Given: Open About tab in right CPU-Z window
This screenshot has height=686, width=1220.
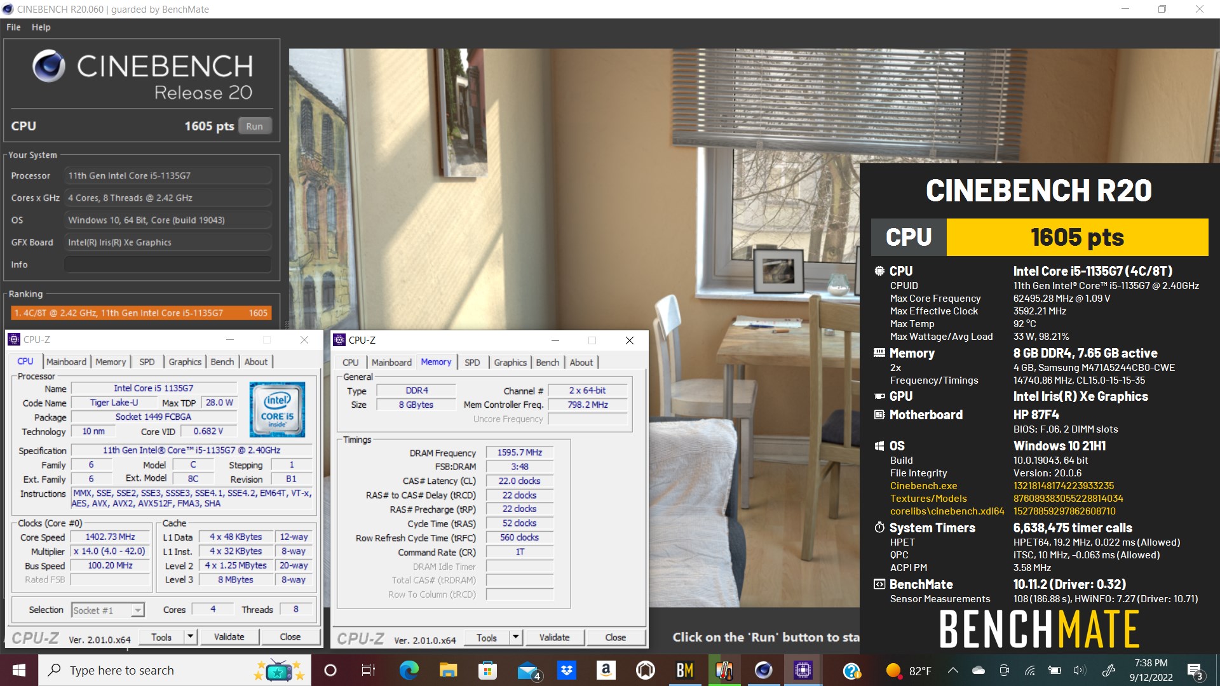Looking at the screenshot, I should 581,362.
